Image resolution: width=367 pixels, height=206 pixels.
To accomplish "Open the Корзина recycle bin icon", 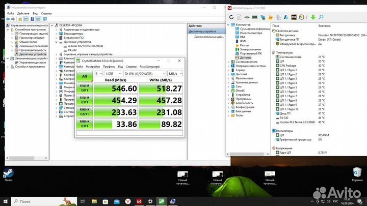I will (x=357, y=174).
